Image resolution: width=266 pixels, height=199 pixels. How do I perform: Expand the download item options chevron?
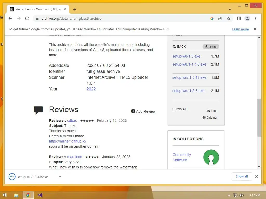point(60,177)
